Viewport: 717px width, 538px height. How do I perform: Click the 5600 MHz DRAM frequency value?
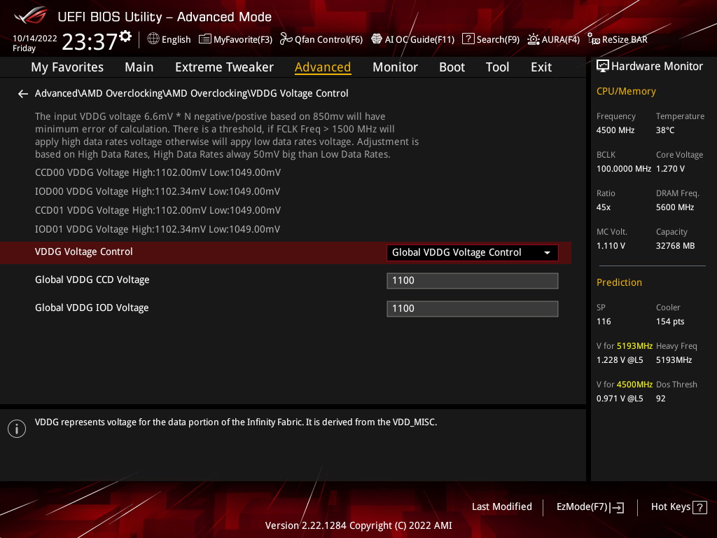[675, 207]
